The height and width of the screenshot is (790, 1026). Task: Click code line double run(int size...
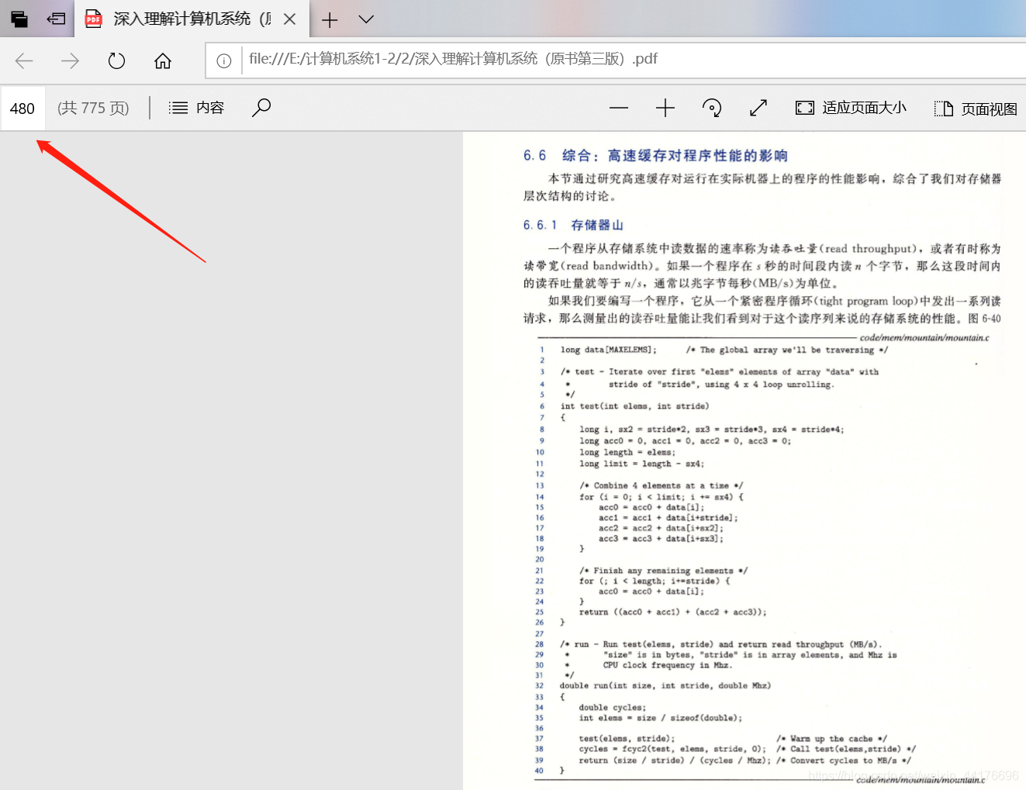coord(665,686)
